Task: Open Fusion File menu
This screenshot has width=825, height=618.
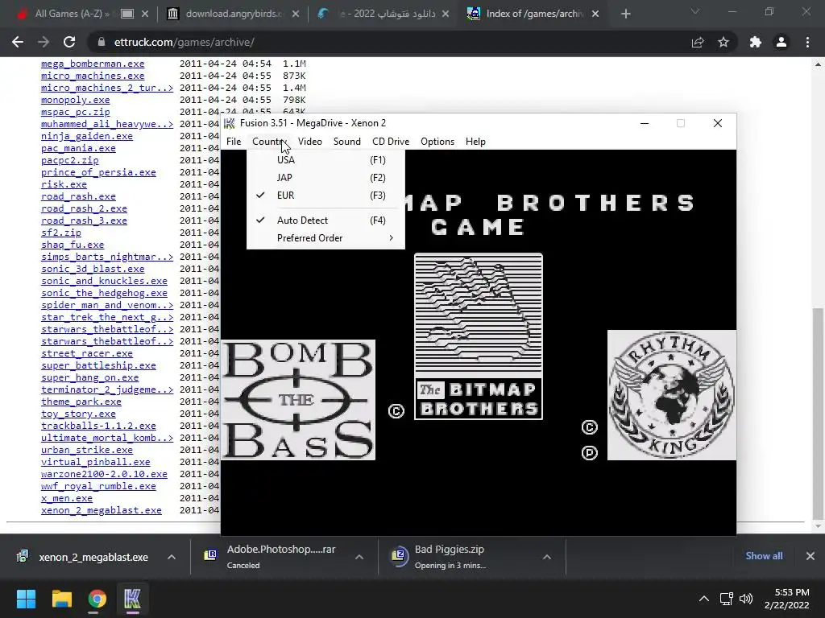Action: click(x=234, y=142)
